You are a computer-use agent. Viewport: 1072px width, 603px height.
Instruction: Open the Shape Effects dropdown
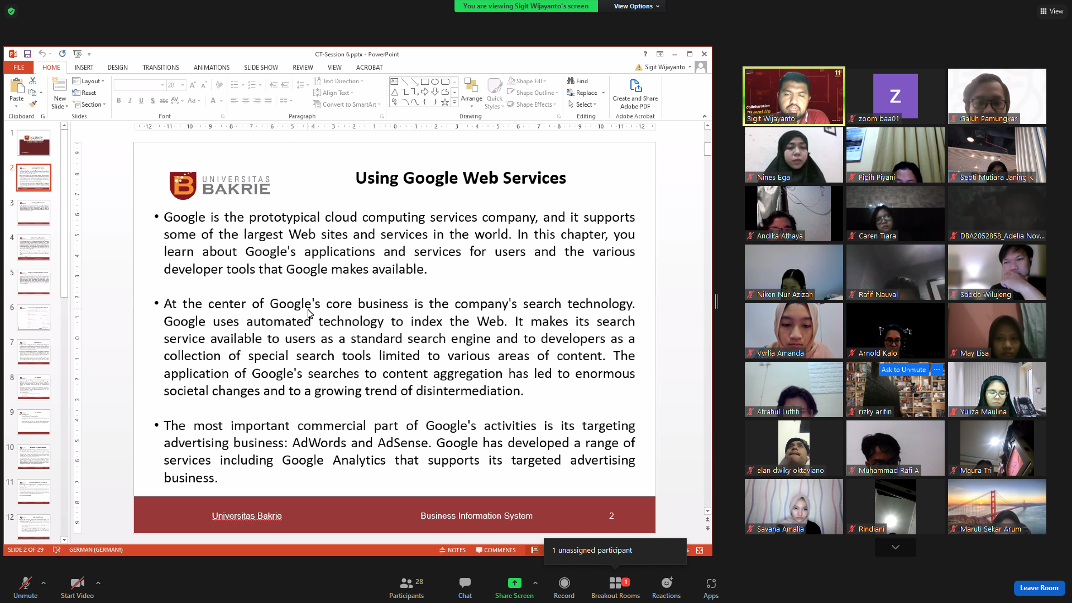[x=532, y=104]
